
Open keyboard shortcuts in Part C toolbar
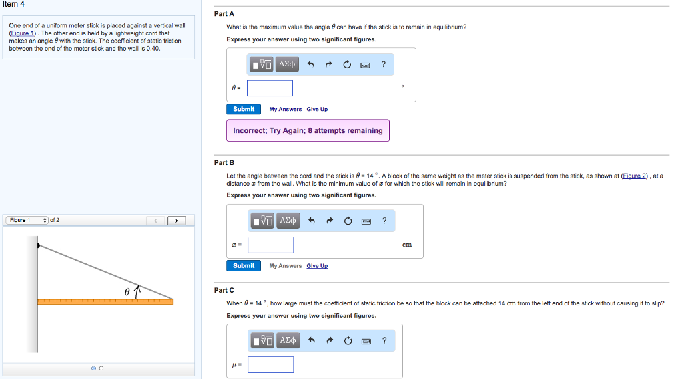point(366,341)
